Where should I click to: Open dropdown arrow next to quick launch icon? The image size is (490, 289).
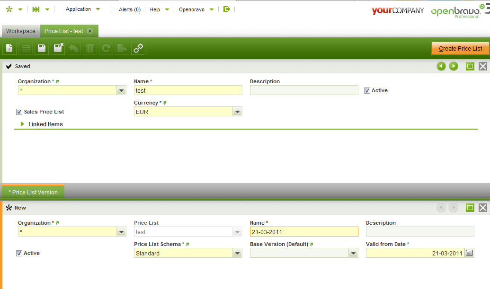[47, 9]
